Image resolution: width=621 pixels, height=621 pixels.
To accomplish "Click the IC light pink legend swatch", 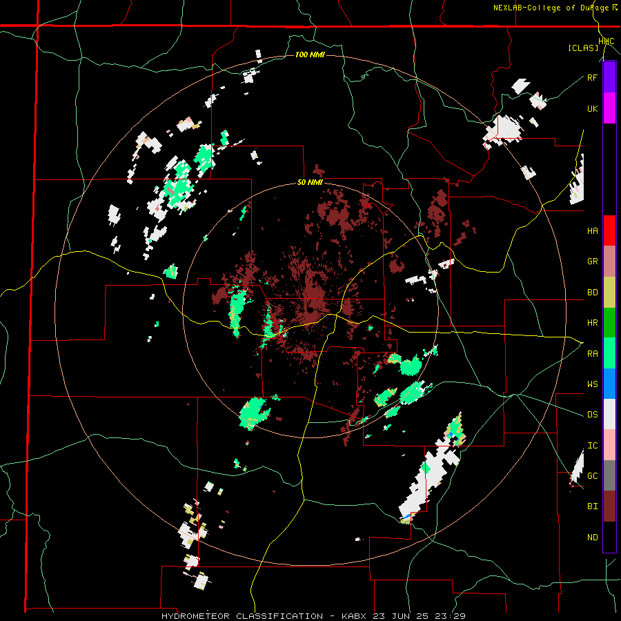I will pos(609,445).
